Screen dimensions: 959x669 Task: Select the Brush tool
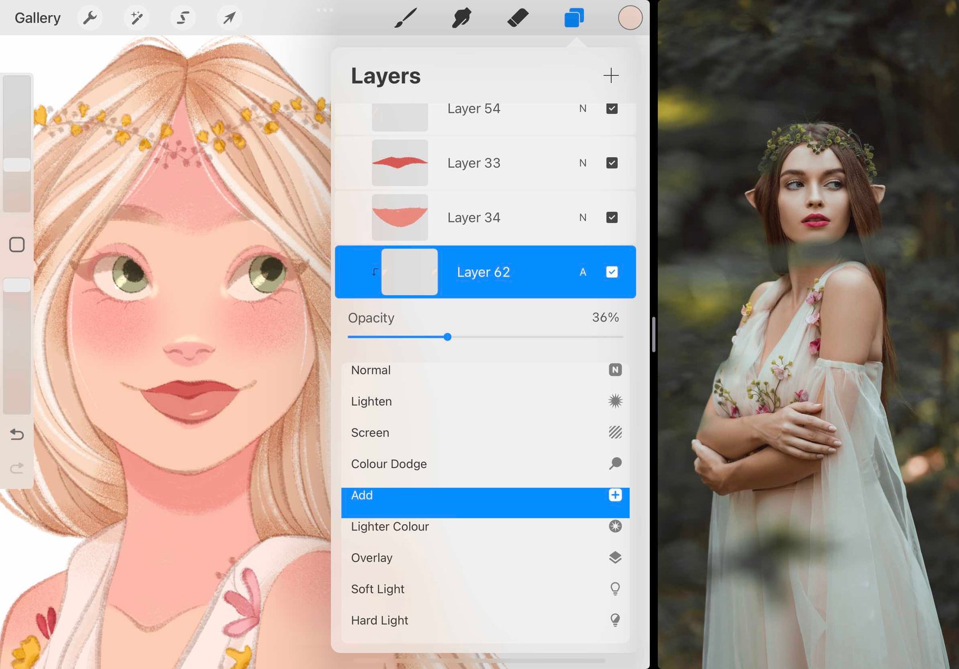[406, 17]
